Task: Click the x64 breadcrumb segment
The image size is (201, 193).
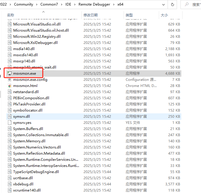Action: (x=120, y=4)
